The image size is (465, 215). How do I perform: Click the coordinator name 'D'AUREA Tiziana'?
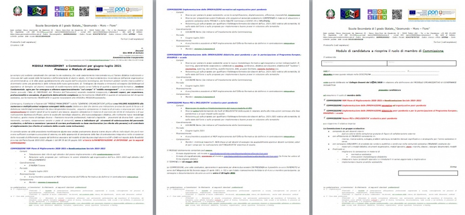(38, 166)
